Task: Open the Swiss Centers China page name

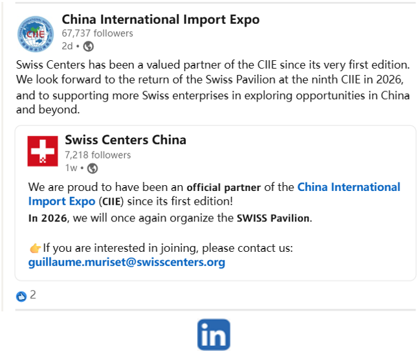Action: [x=125, y=140]
